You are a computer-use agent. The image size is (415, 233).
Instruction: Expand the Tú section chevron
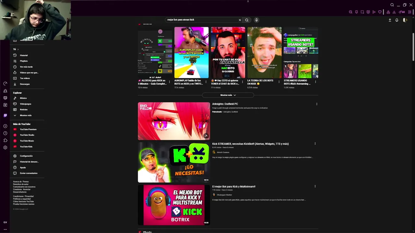coord(18,49)
